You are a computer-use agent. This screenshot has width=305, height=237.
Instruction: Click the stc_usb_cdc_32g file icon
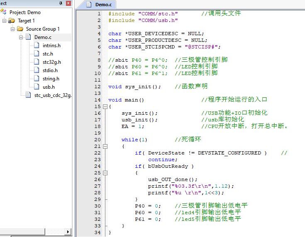[28, 95]
